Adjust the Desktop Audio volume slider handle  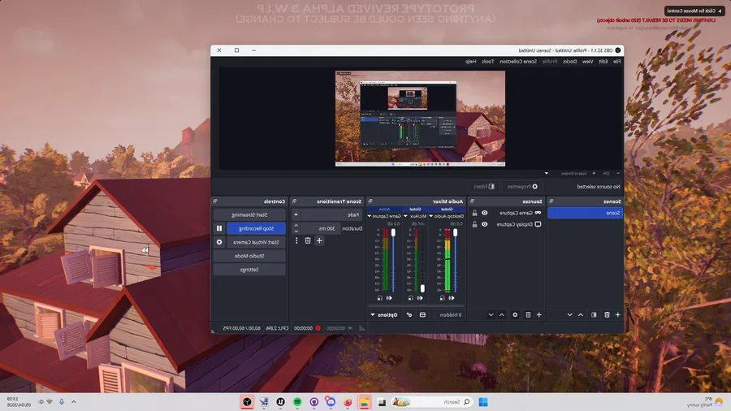point(456,232)
